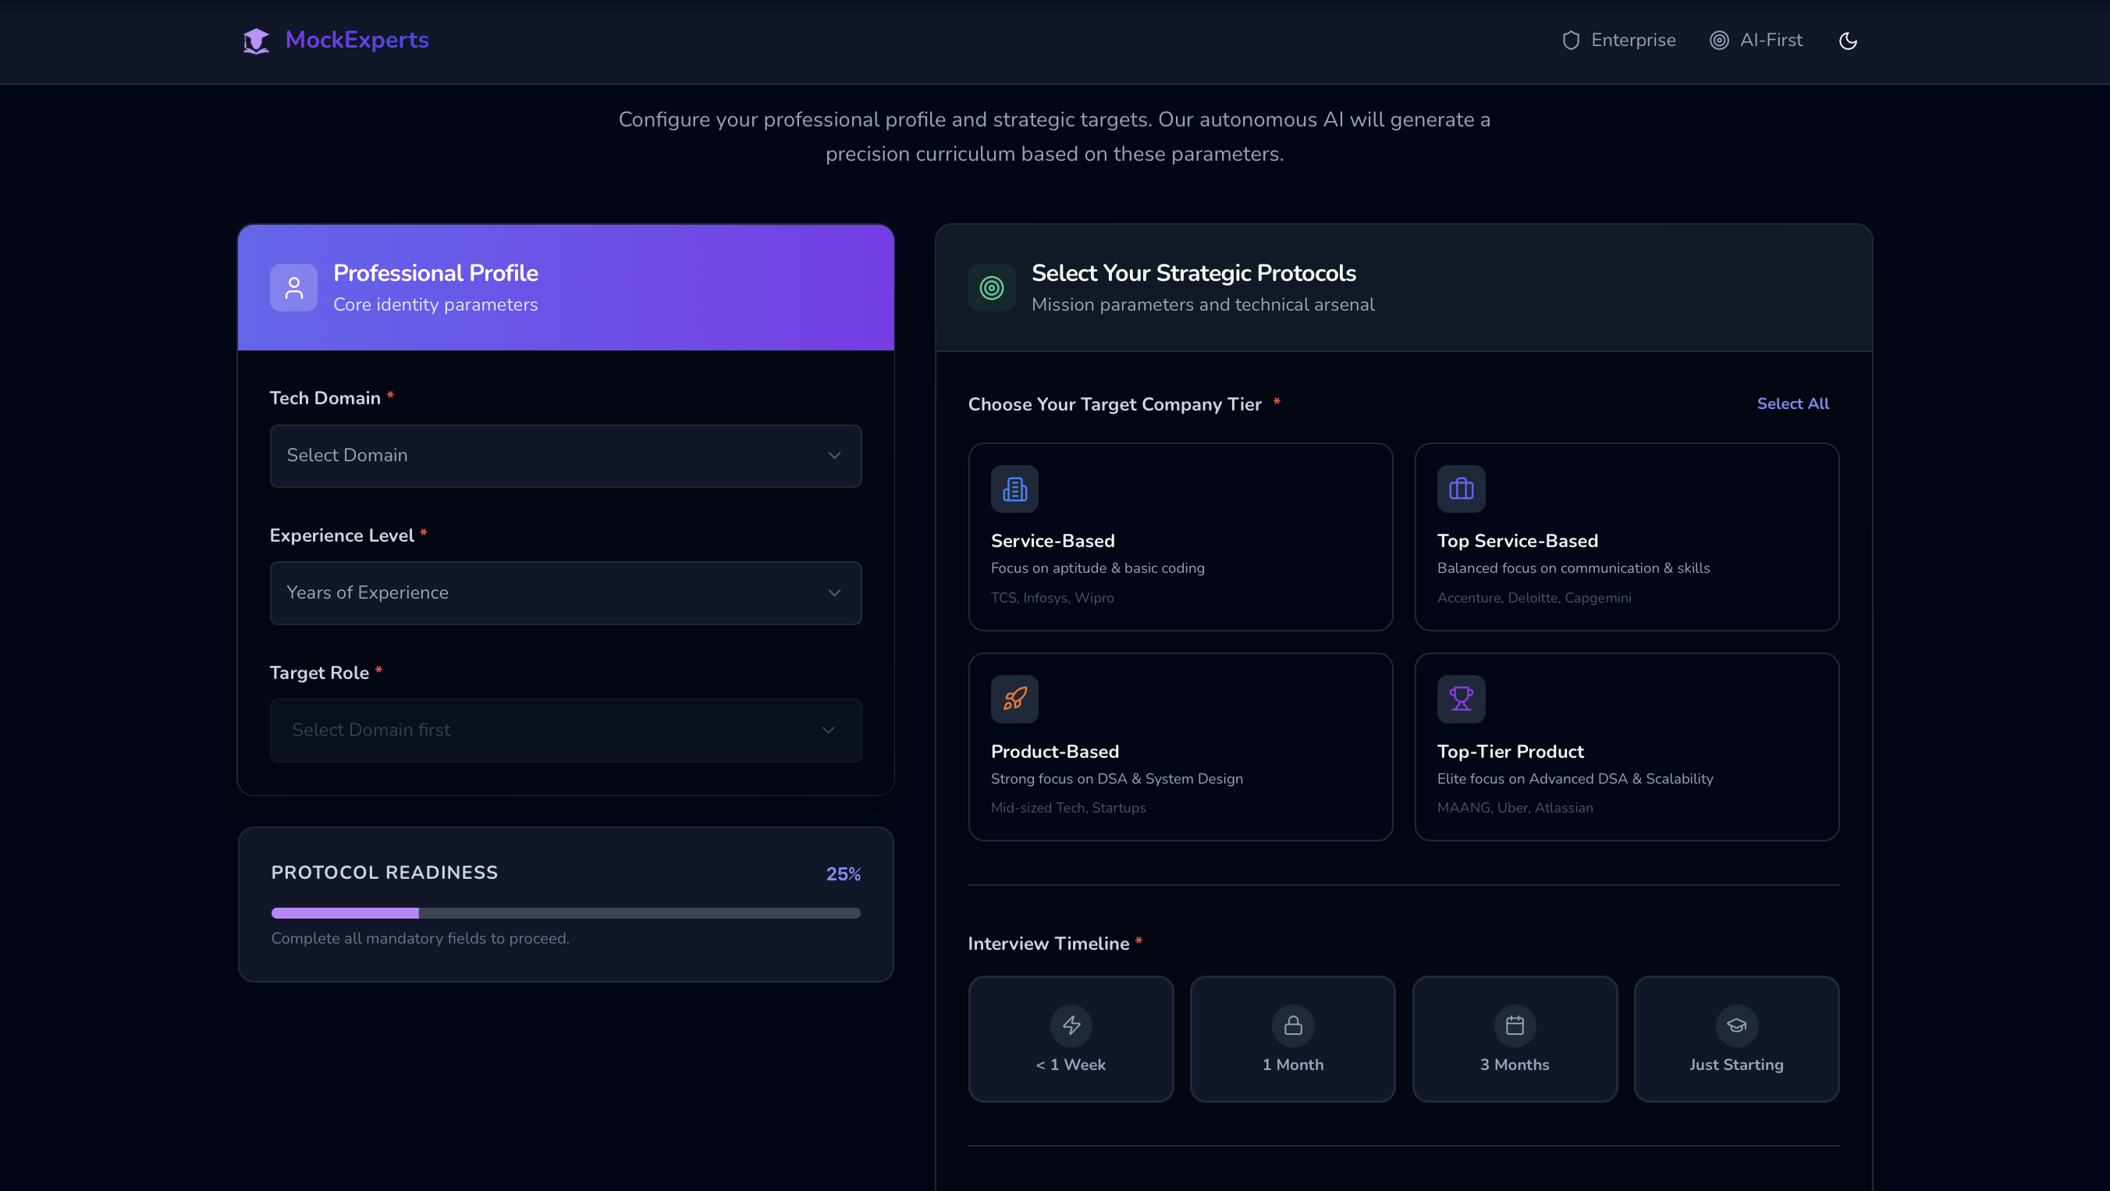Select the 1 Month timeline card

tap(1291, 1040)
